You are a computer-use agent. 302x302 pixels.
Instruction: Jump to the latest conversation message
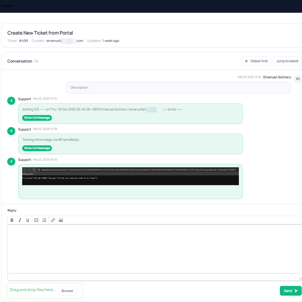coord(287,61)
